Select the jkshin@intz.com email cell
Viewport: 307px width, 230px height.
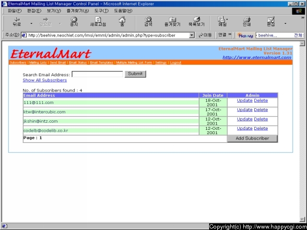pos(111,121)
